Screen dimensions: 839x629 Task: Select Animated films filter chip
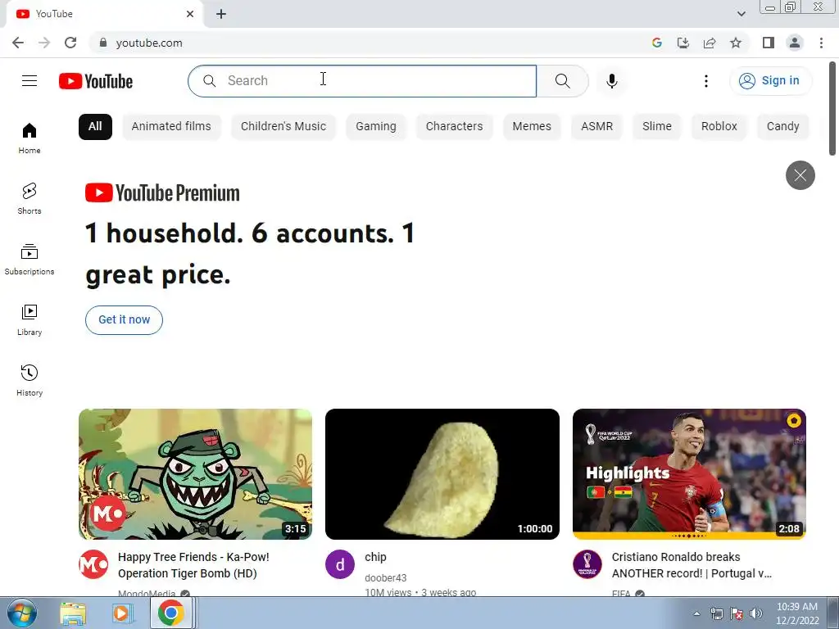(171, 127)
